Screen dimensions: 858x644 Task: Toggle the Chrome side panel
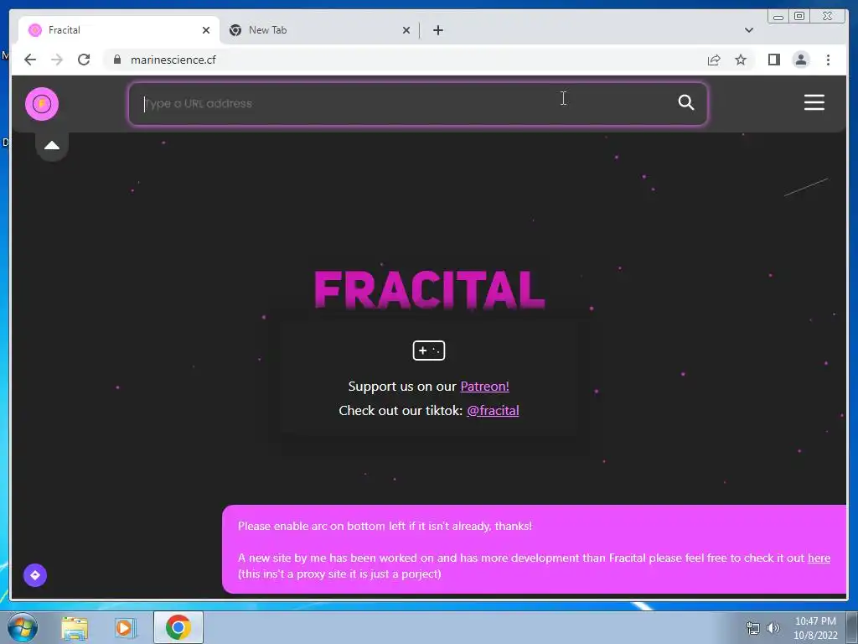pos(773,60)
